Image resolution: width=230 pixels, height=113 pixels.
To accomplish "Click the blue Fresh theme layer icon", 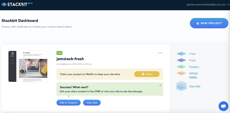I will 181,53.
